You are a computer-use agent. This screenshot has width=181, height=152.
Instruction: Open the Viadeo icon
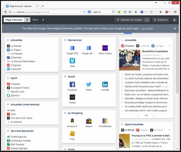tap(72, 97)
